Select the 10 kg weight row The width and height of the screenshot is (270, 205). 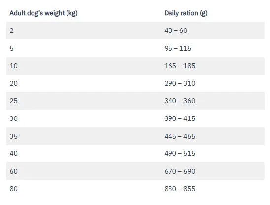135,66
